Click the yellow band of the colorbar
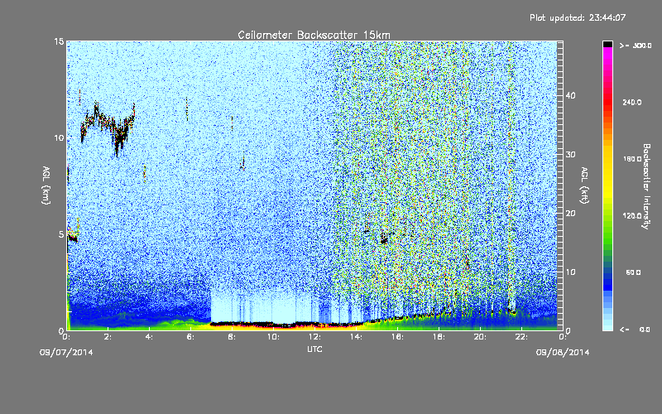This screenshot has width=662, height=414. coord(607,173)
